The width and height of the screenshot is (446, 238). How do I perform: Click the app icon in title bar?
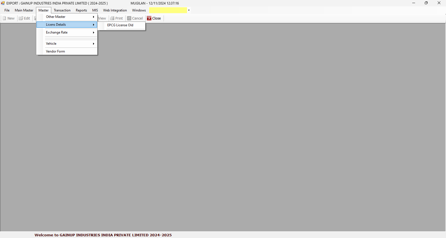3,3
